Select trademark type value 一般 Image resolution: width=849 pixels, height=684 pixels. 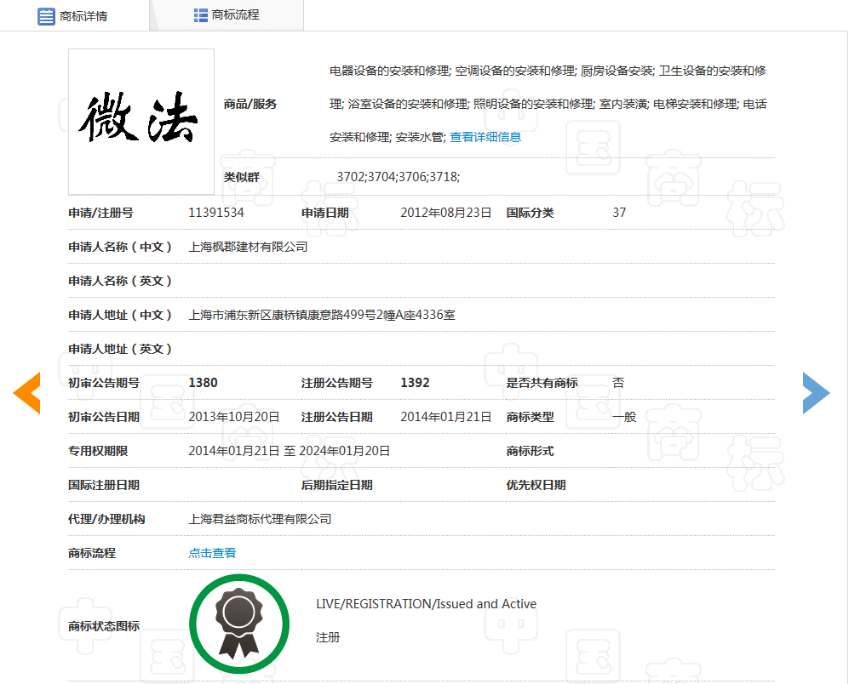pyautogui.click(x=624, y=417)
